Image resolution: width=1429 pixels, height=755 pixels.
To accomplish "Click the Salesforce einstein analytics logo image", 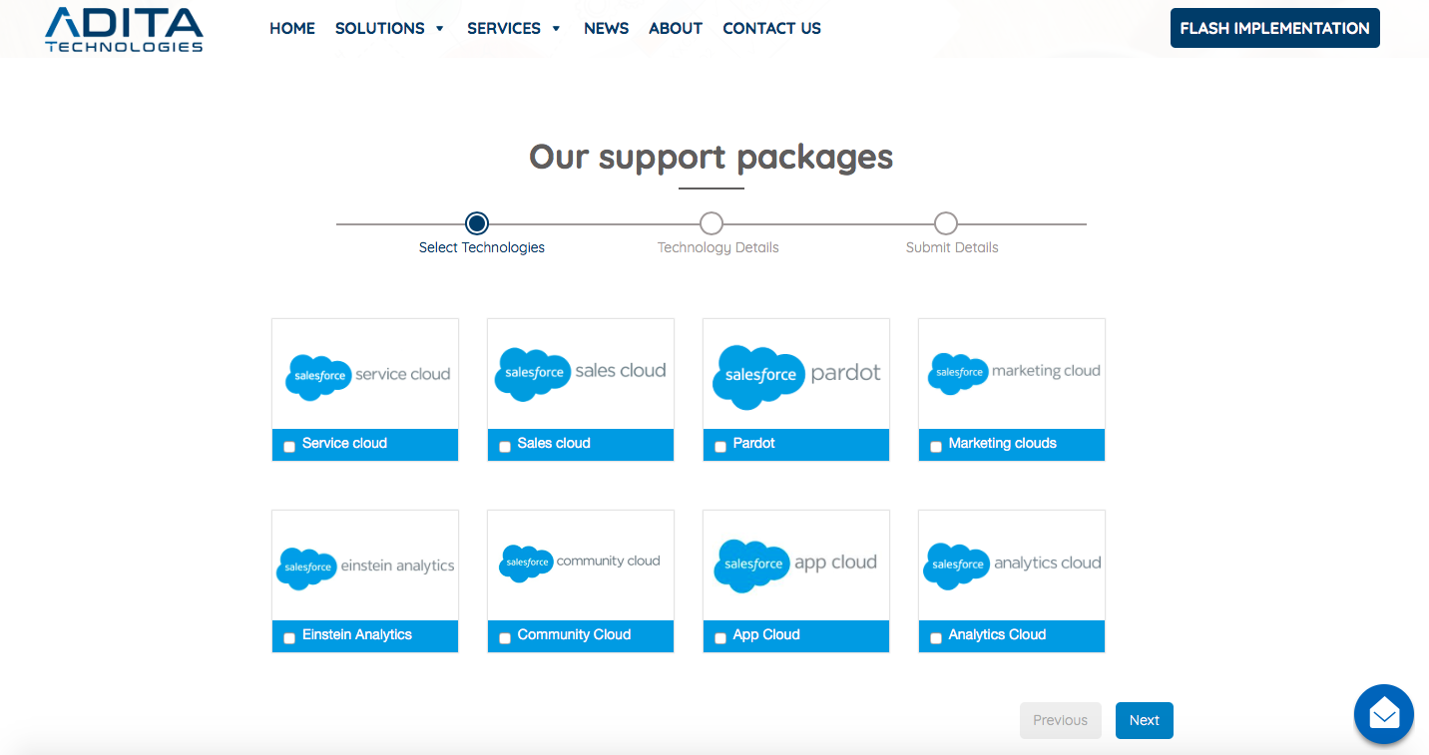I will tap(365, 567).
